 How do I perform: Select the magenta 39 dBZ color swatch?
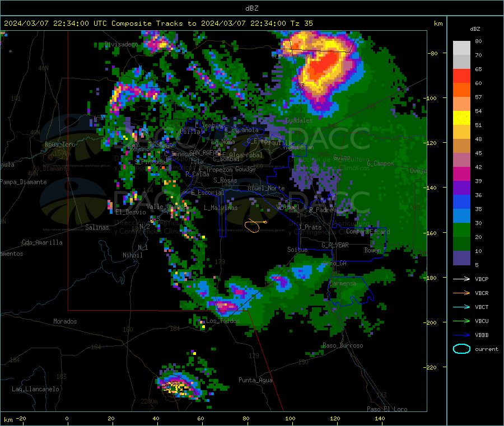461,174
